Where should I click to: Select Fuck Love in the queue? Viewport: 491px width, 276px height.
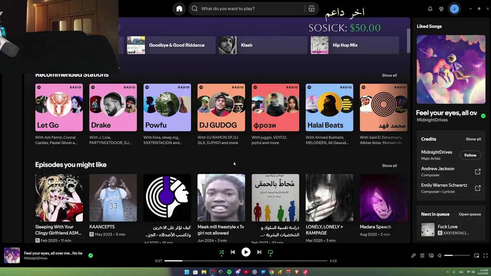pos(451,230)
